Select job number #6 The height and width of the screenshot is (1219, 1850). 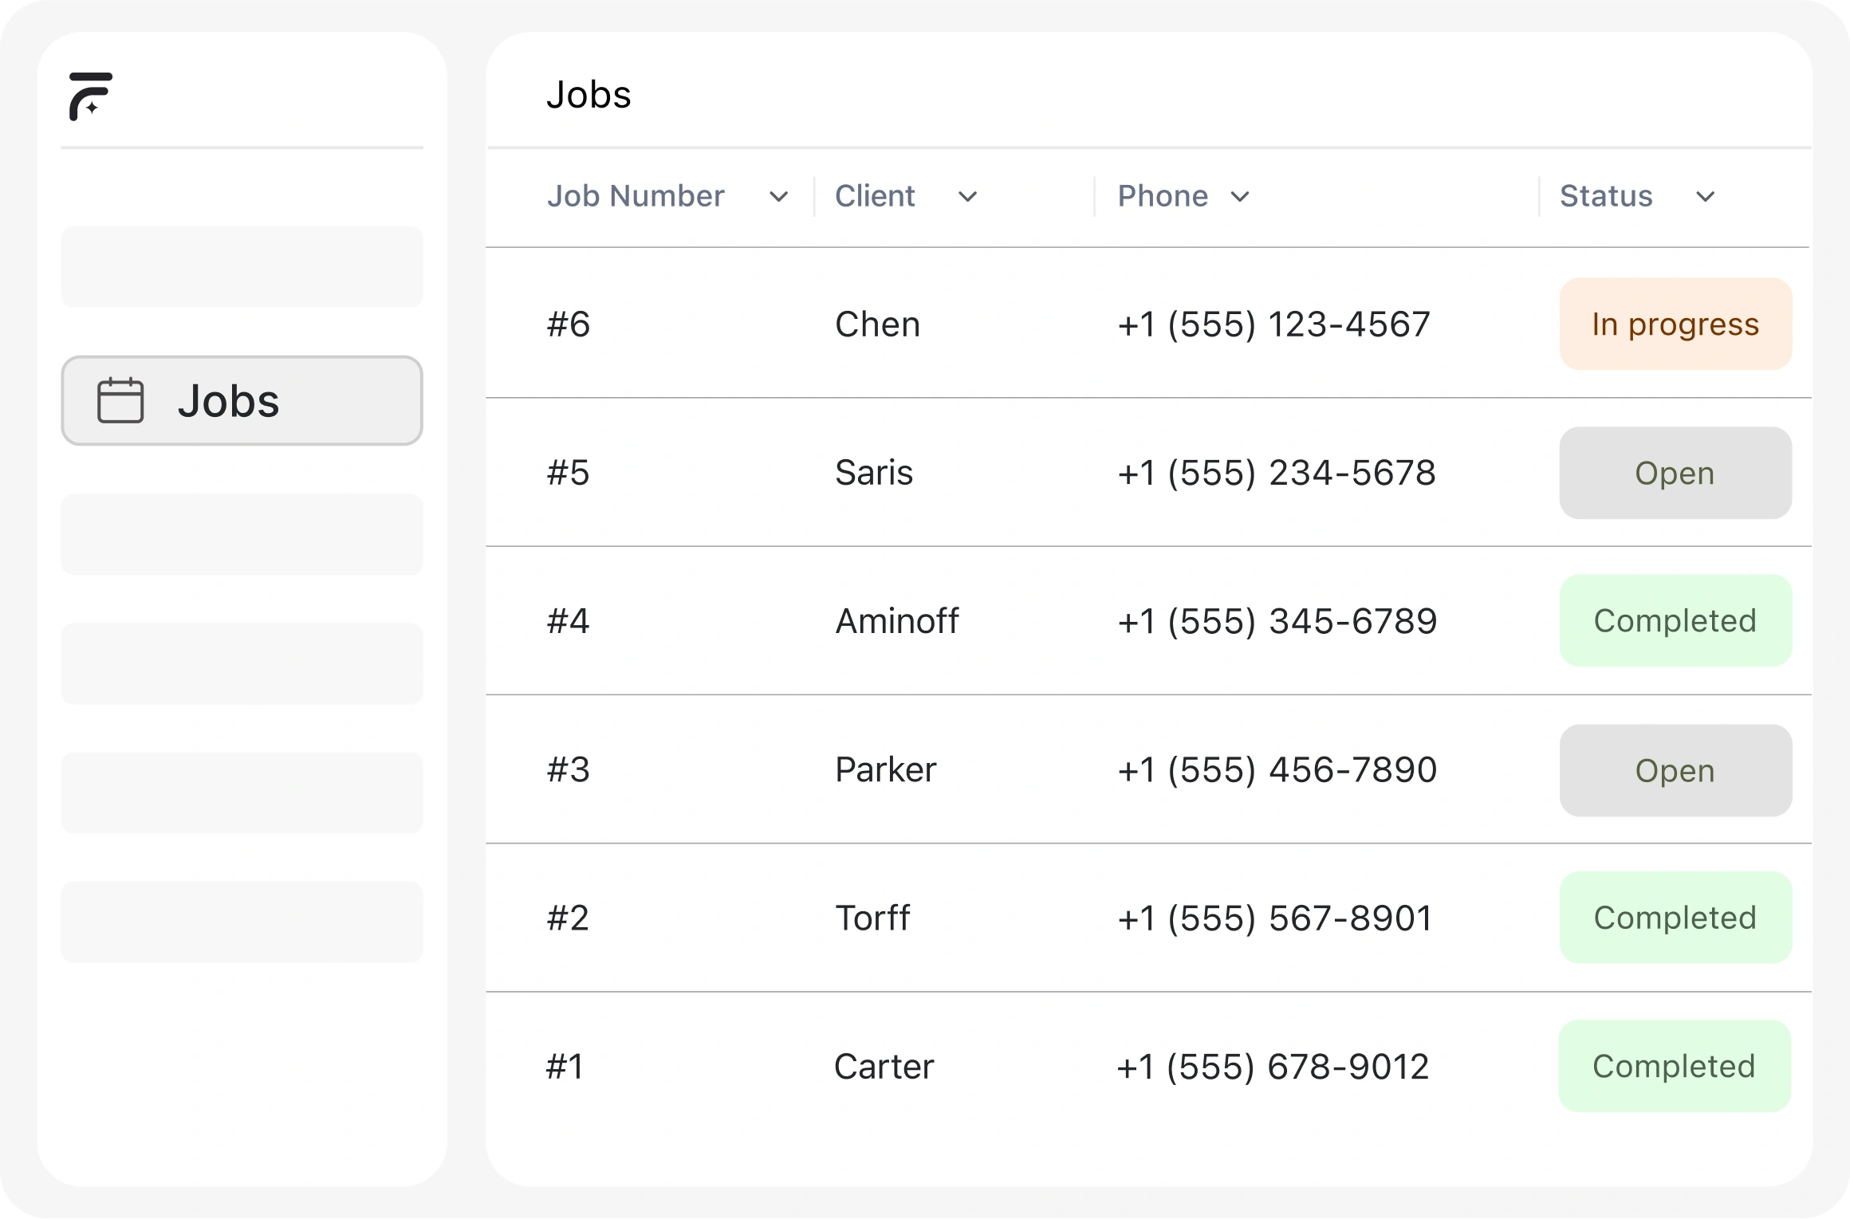569,324
